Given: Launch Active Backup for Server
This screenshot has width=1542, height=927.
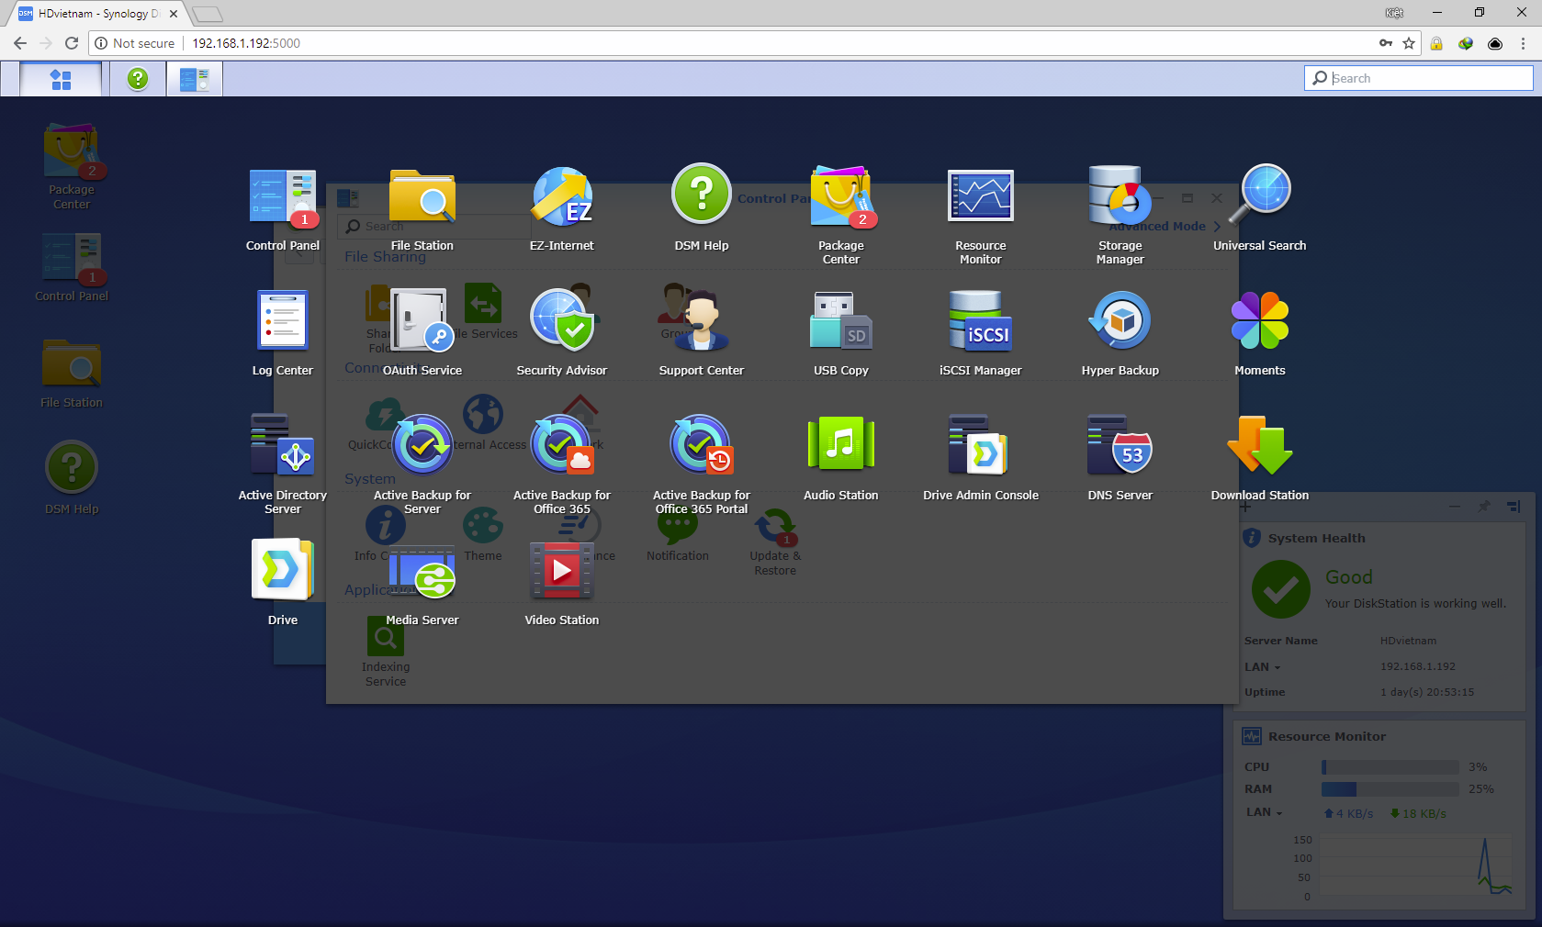Looking at the screenshot, I should click(422, 463).
